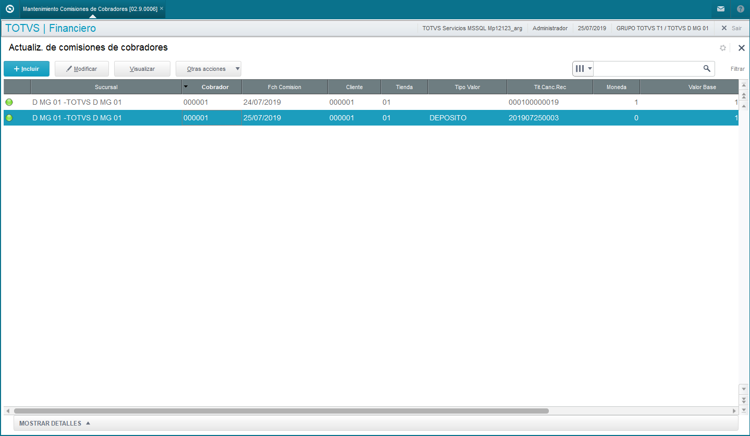Sort by the Fch Comision column header
The width and height of the screenshot is (750, 436).
click(285, 87)
